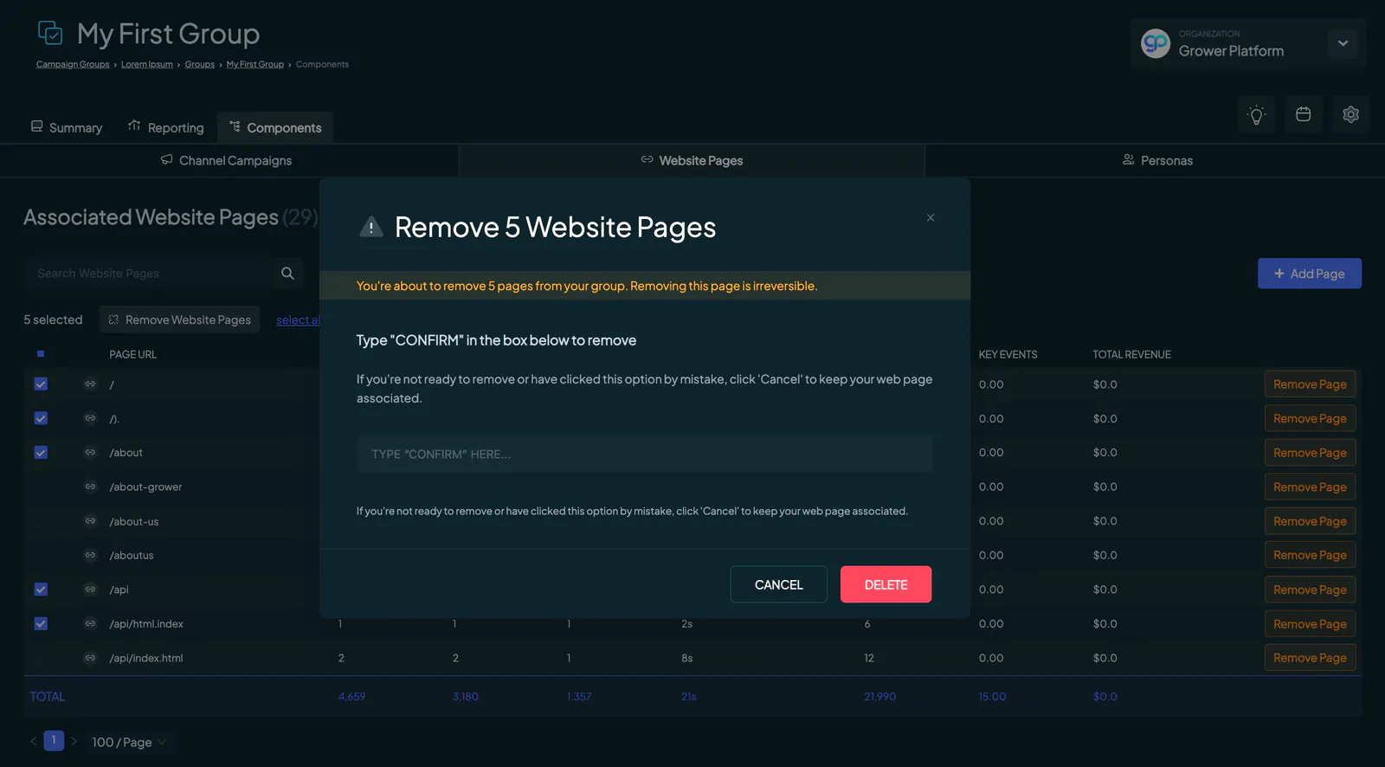Viewport: 1385px width, 767px height.
Task: Uncheck the /api/html.index checkbox
Action: (41, 623)
